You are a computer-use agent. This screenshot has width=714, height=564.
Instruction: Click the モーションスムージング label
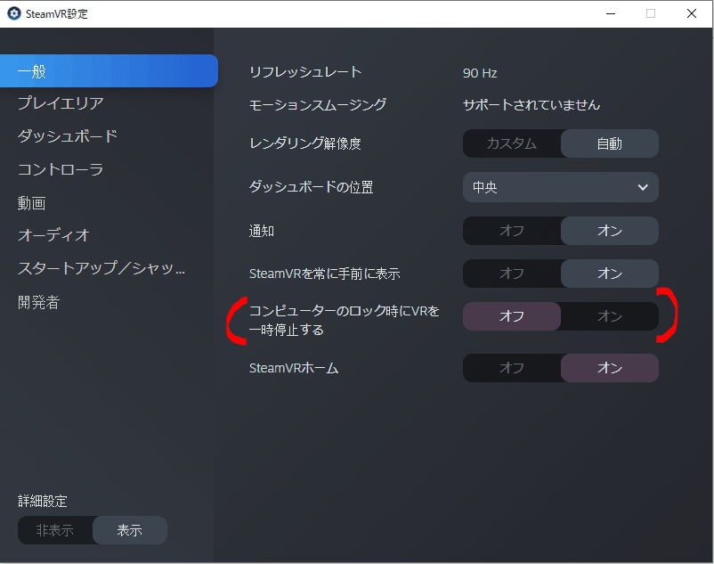pyautogui.click(x=318, y=105)
